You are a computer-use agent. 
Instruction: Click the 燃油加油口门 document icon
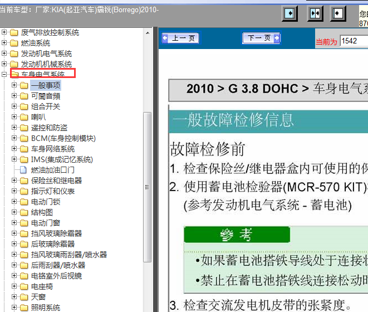(x=23, y=170)
